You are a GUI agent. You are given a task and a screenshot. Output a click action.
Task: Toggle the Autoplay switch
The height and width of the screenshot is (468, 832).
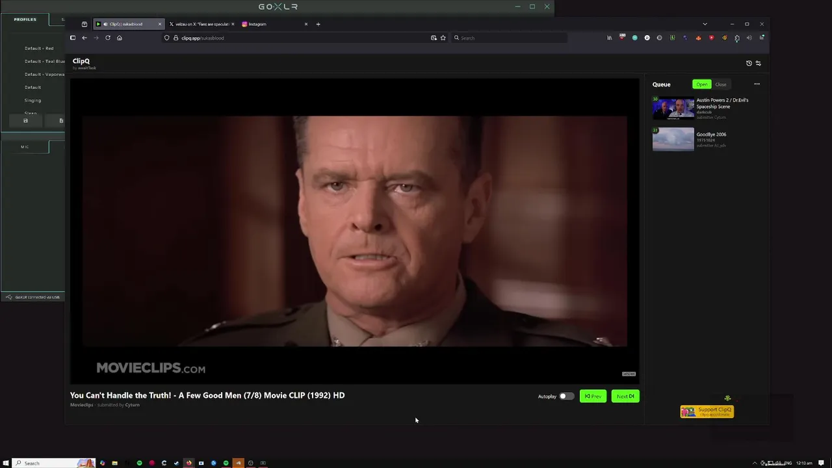point(566,396)
